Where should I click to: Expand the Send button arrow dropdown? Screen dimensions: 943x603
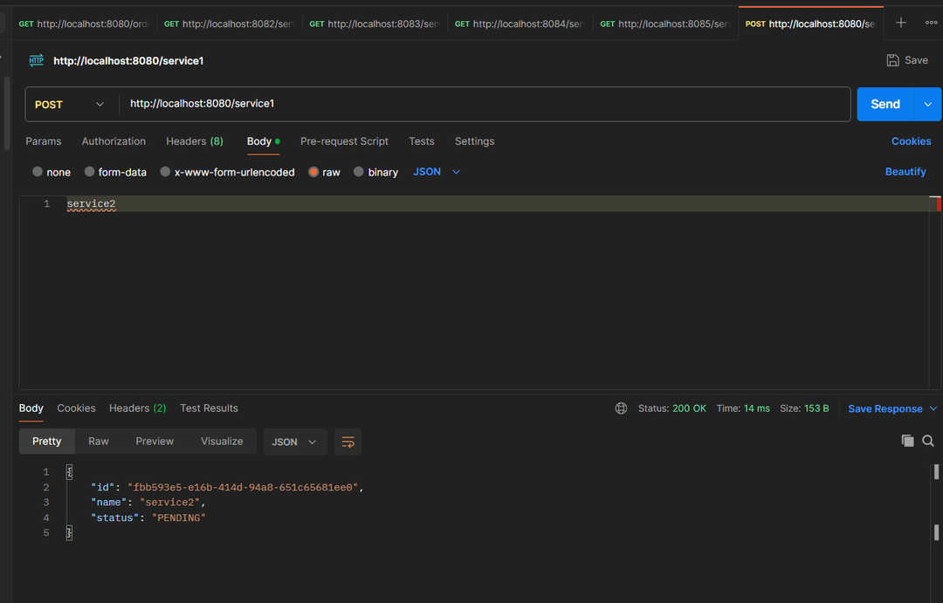(927, 104)
